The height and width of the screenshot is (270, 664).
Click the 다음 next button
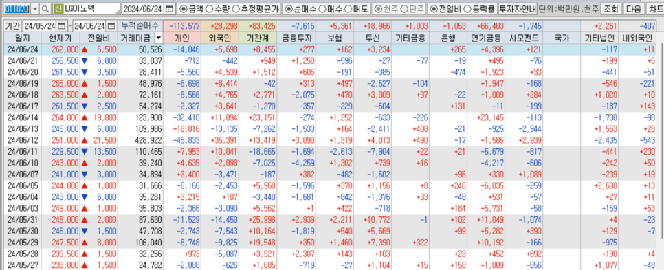pyautogui.click(x=633, y=8)
